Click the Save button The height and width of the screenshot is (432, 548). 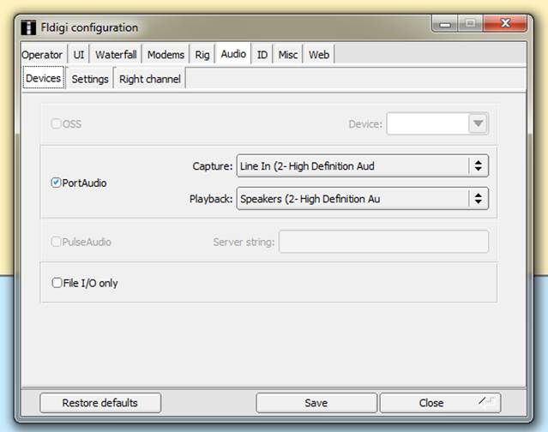(316, 403)
